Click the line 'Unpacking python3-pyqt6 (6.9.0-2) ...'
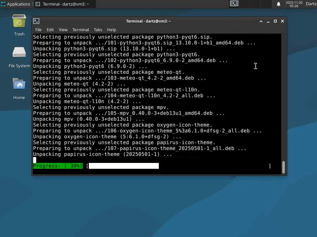This screenshot has height=237, width=317. click(90, 66)
